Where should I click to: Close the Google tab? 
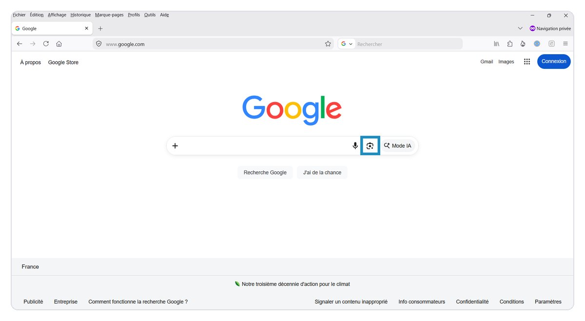pyautogui.click(x=87, y=28)
